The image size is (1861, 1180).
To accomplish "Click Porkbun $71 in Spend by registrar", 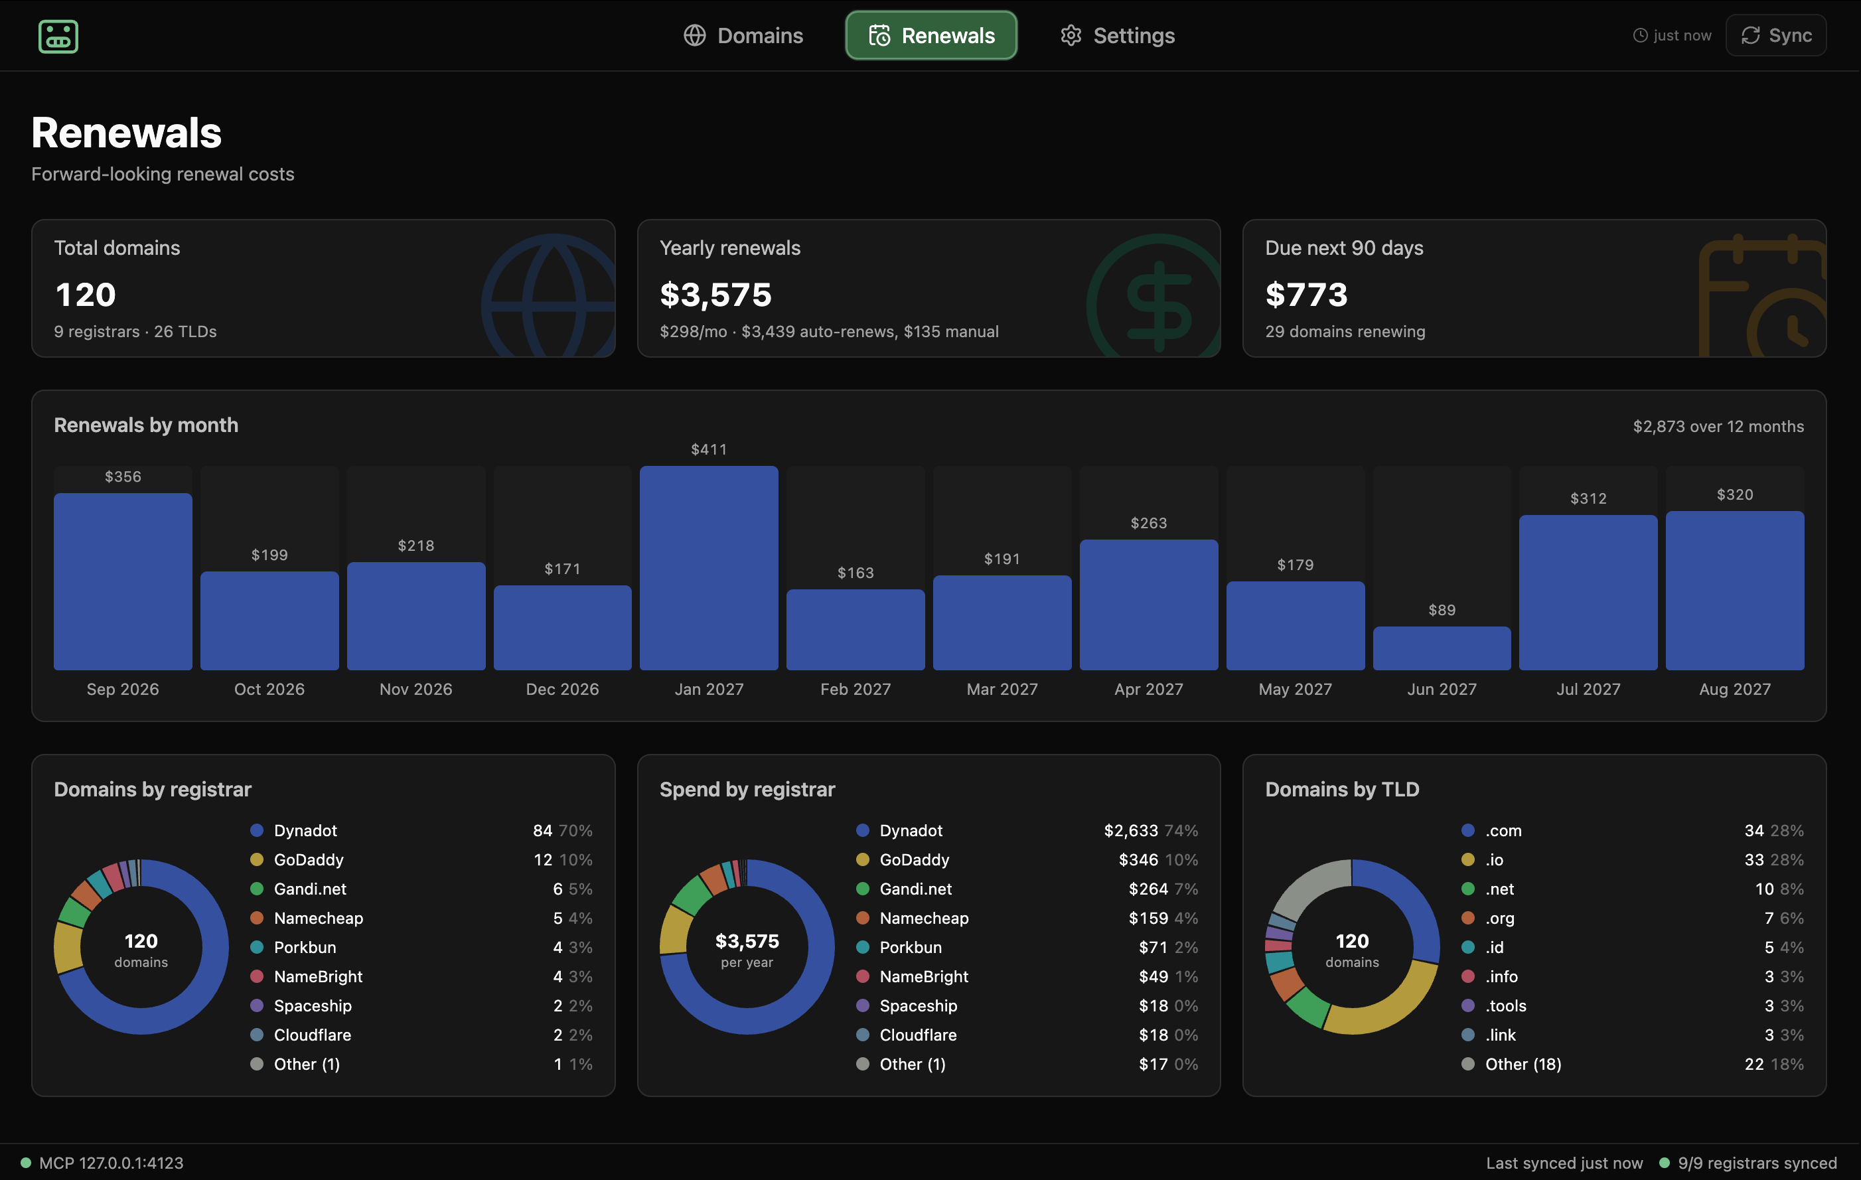I will click(1026, 948).
